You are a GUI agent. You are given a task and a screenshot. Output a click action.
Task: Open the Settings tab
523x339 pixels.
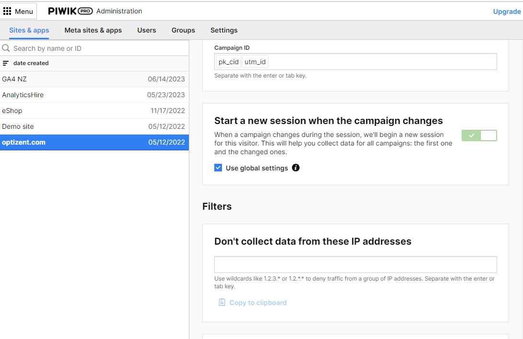[224, 30]
